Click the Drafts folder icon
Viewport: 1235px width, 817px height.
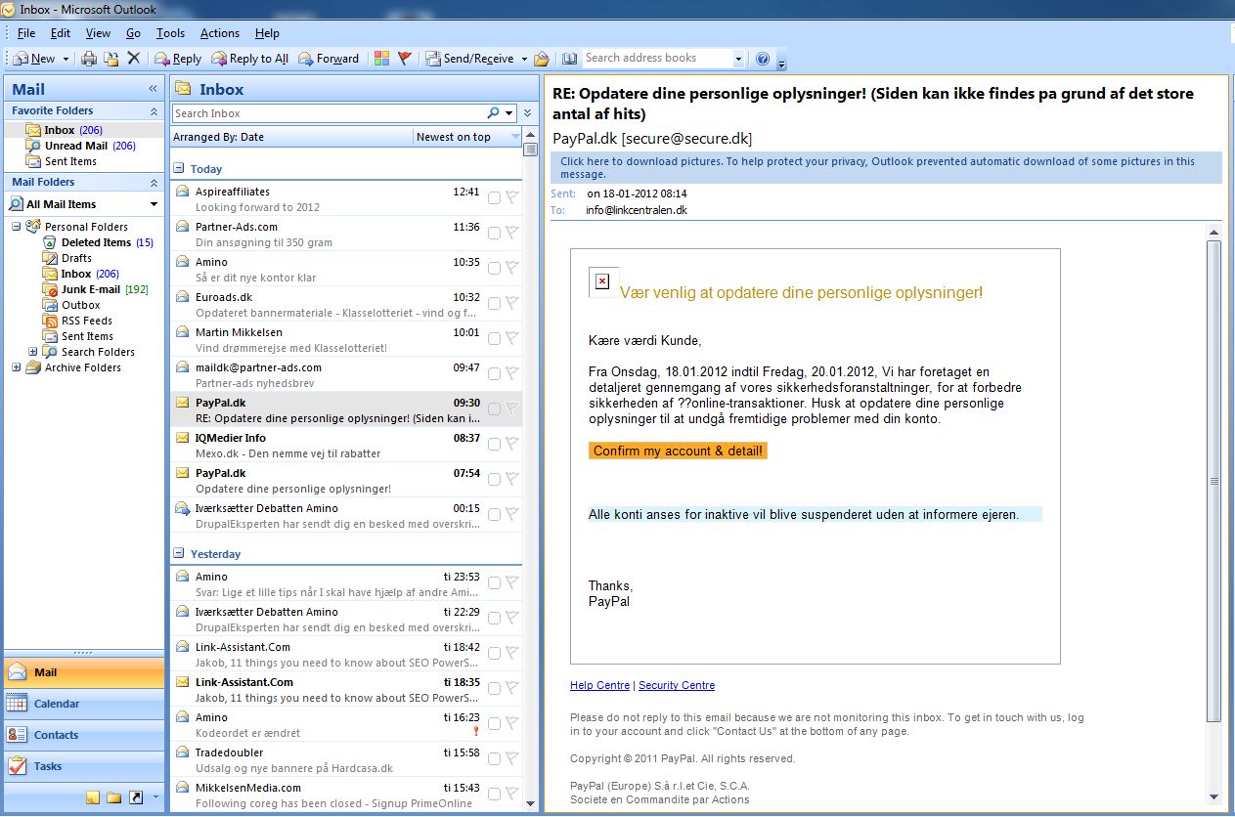52,258
